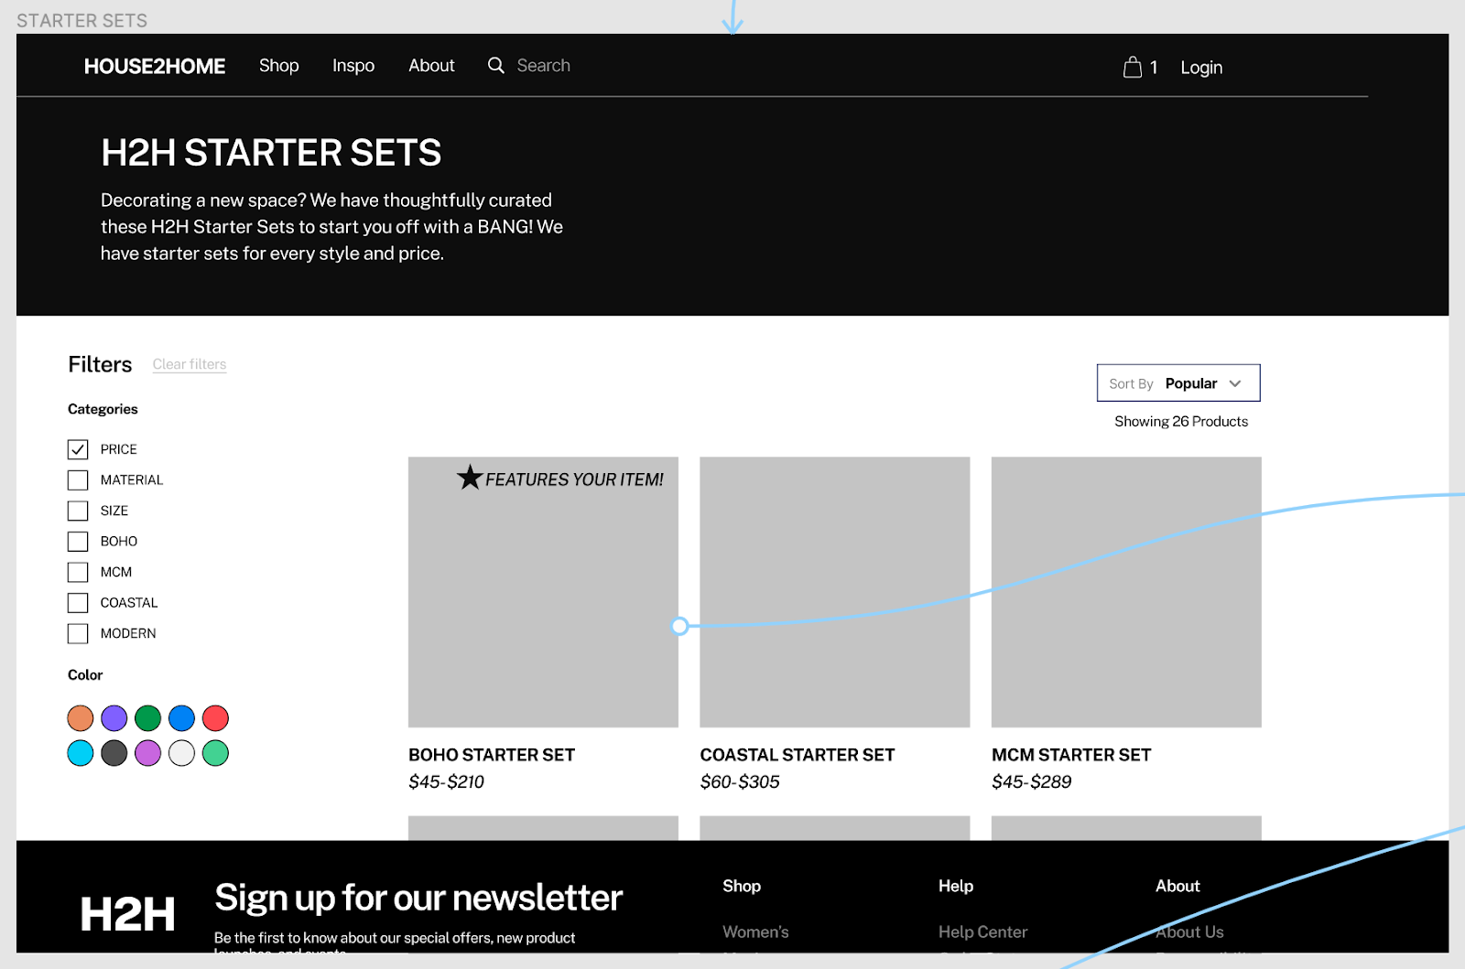Click the footer About Us link
This screenshot has height=969, width=1465.
coord(1189,931)
